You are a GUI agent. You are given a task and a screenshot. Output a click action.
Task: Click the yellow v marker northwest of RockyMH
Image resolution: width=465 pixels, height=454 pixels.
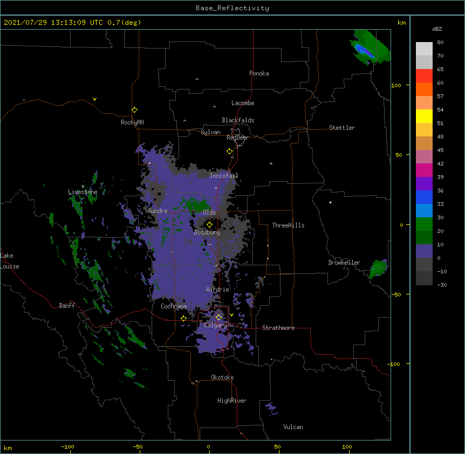click(x=94, y=99)
